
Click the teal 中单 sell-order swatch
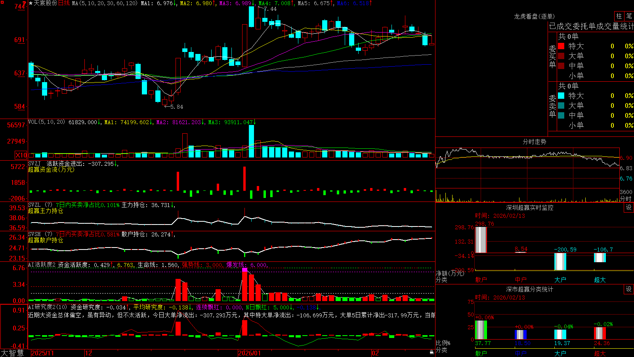(x=561, y=115)
